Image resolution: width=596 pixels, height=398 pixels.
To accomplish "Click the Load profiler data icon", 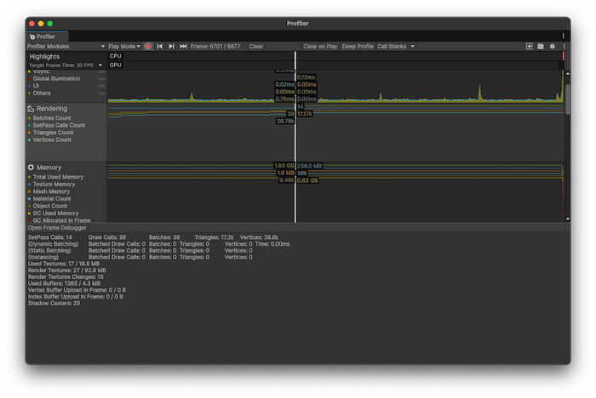I will (529, 46).
